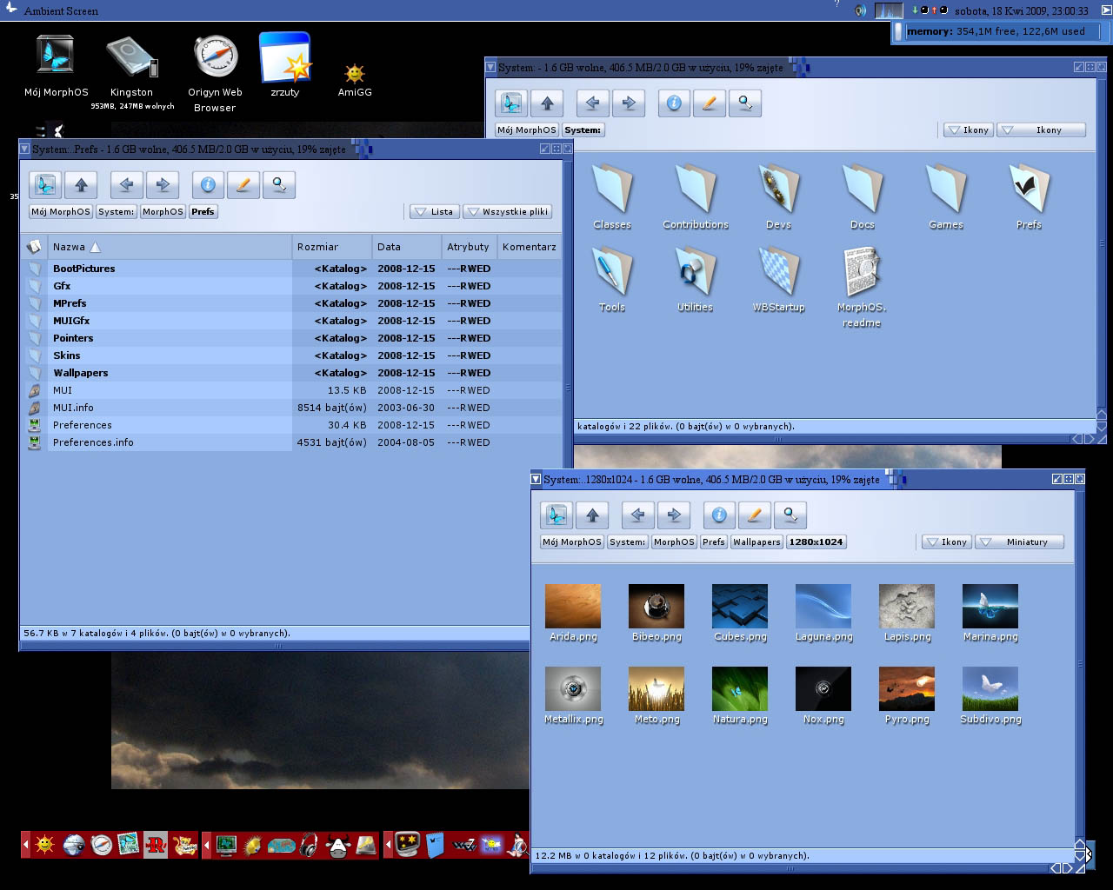Open the MorphOS.readme document icon

(x=862, y=287)
